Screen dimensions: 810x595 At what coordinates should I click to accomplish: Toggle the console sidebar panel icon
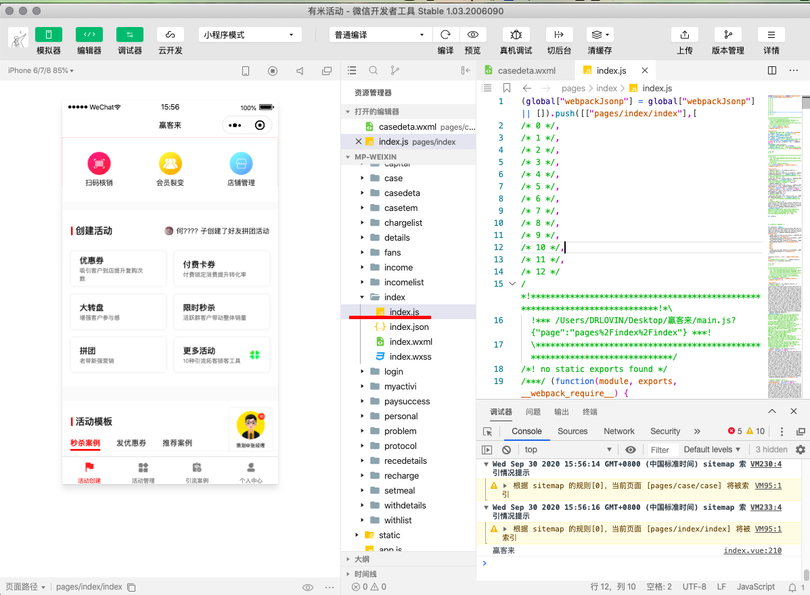point(487,450)
